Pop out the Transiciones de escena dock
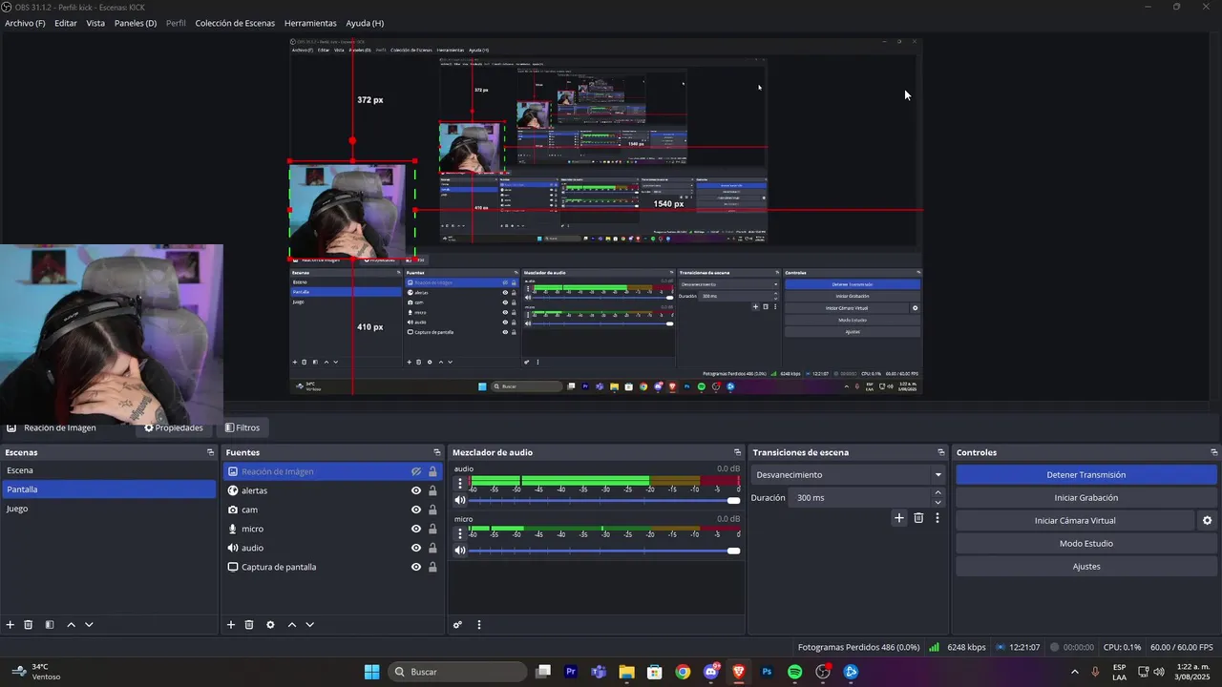The height and width of the screenshot is (687, 1222). point(941,452)
